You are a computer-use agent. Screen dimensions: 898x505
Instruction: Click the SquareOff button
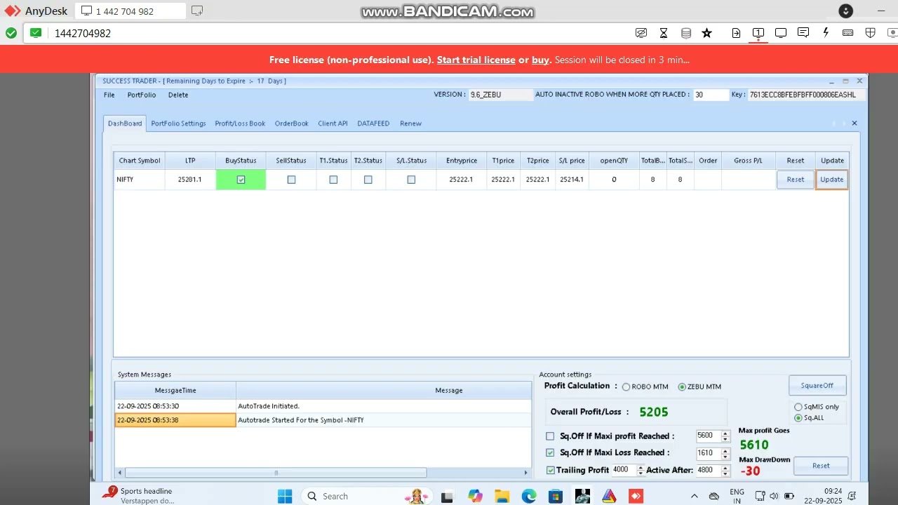(817, 386)
